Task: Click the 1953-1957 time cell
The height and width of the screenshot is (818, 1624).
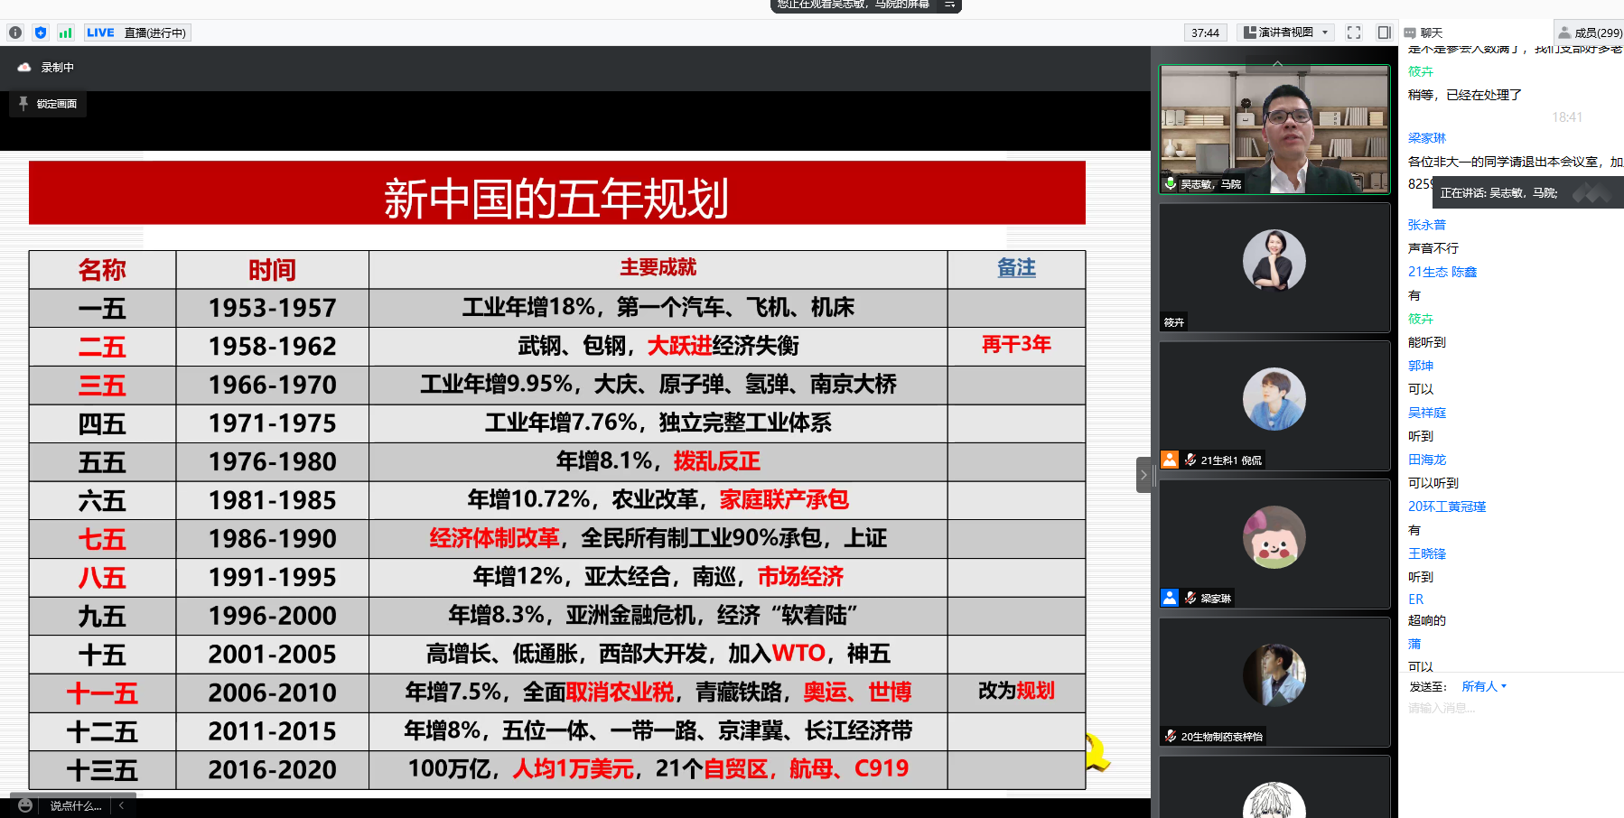Action: (x=272, y=308)
